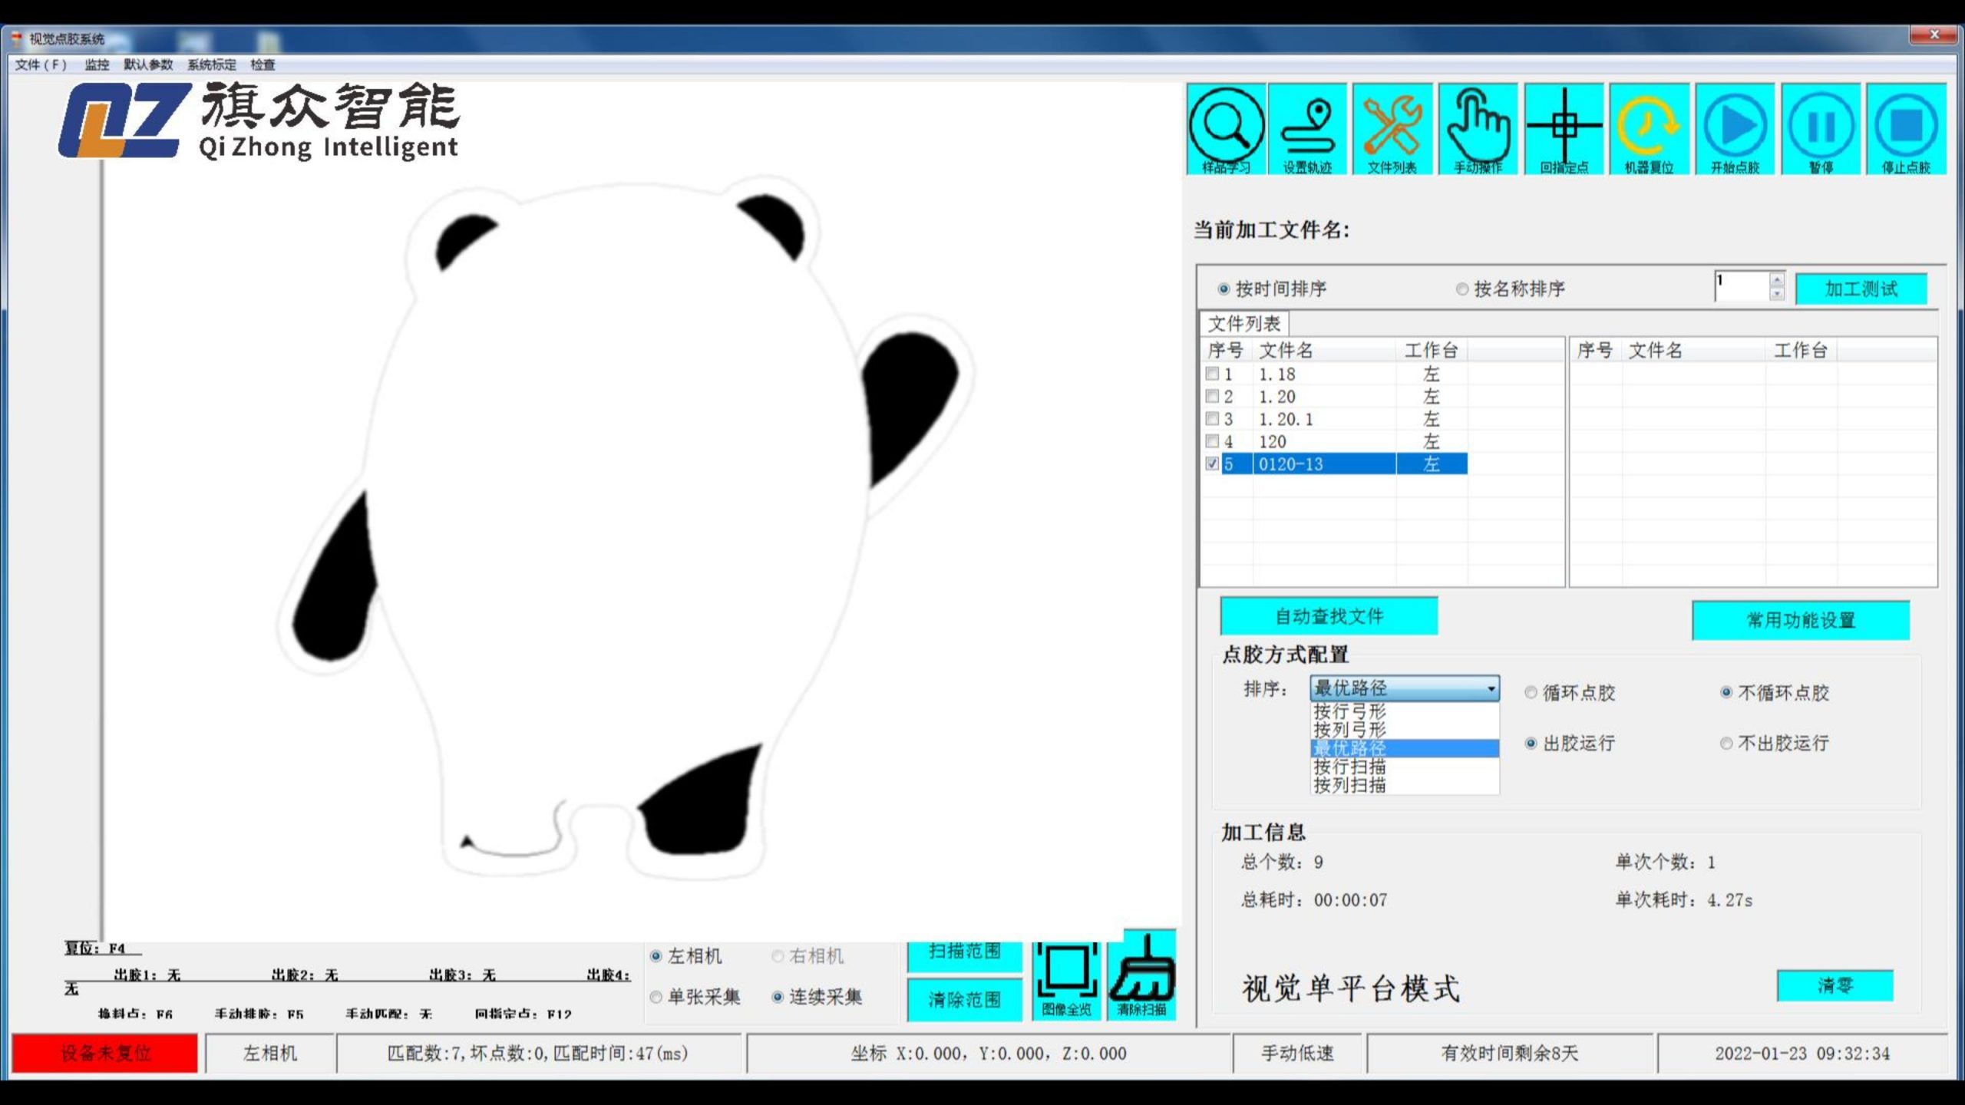Click the panda image in the viewer
This screenshot has height=1105, width=1965.
coord(626,529)
